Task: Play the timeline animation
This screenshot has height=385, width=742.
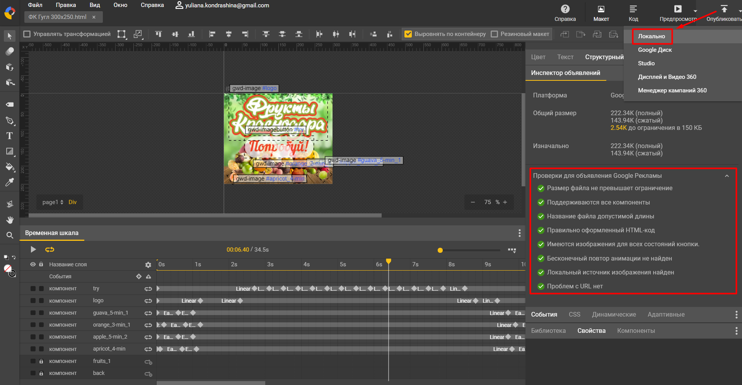Action: [33, 250]
